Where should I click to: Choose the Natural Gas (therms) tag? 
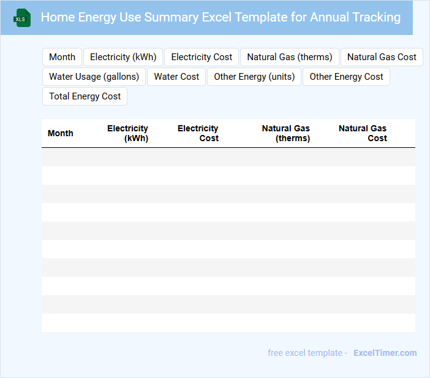click(x=289, y=57)
